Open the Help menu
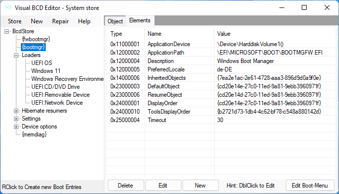 point(84,21)
